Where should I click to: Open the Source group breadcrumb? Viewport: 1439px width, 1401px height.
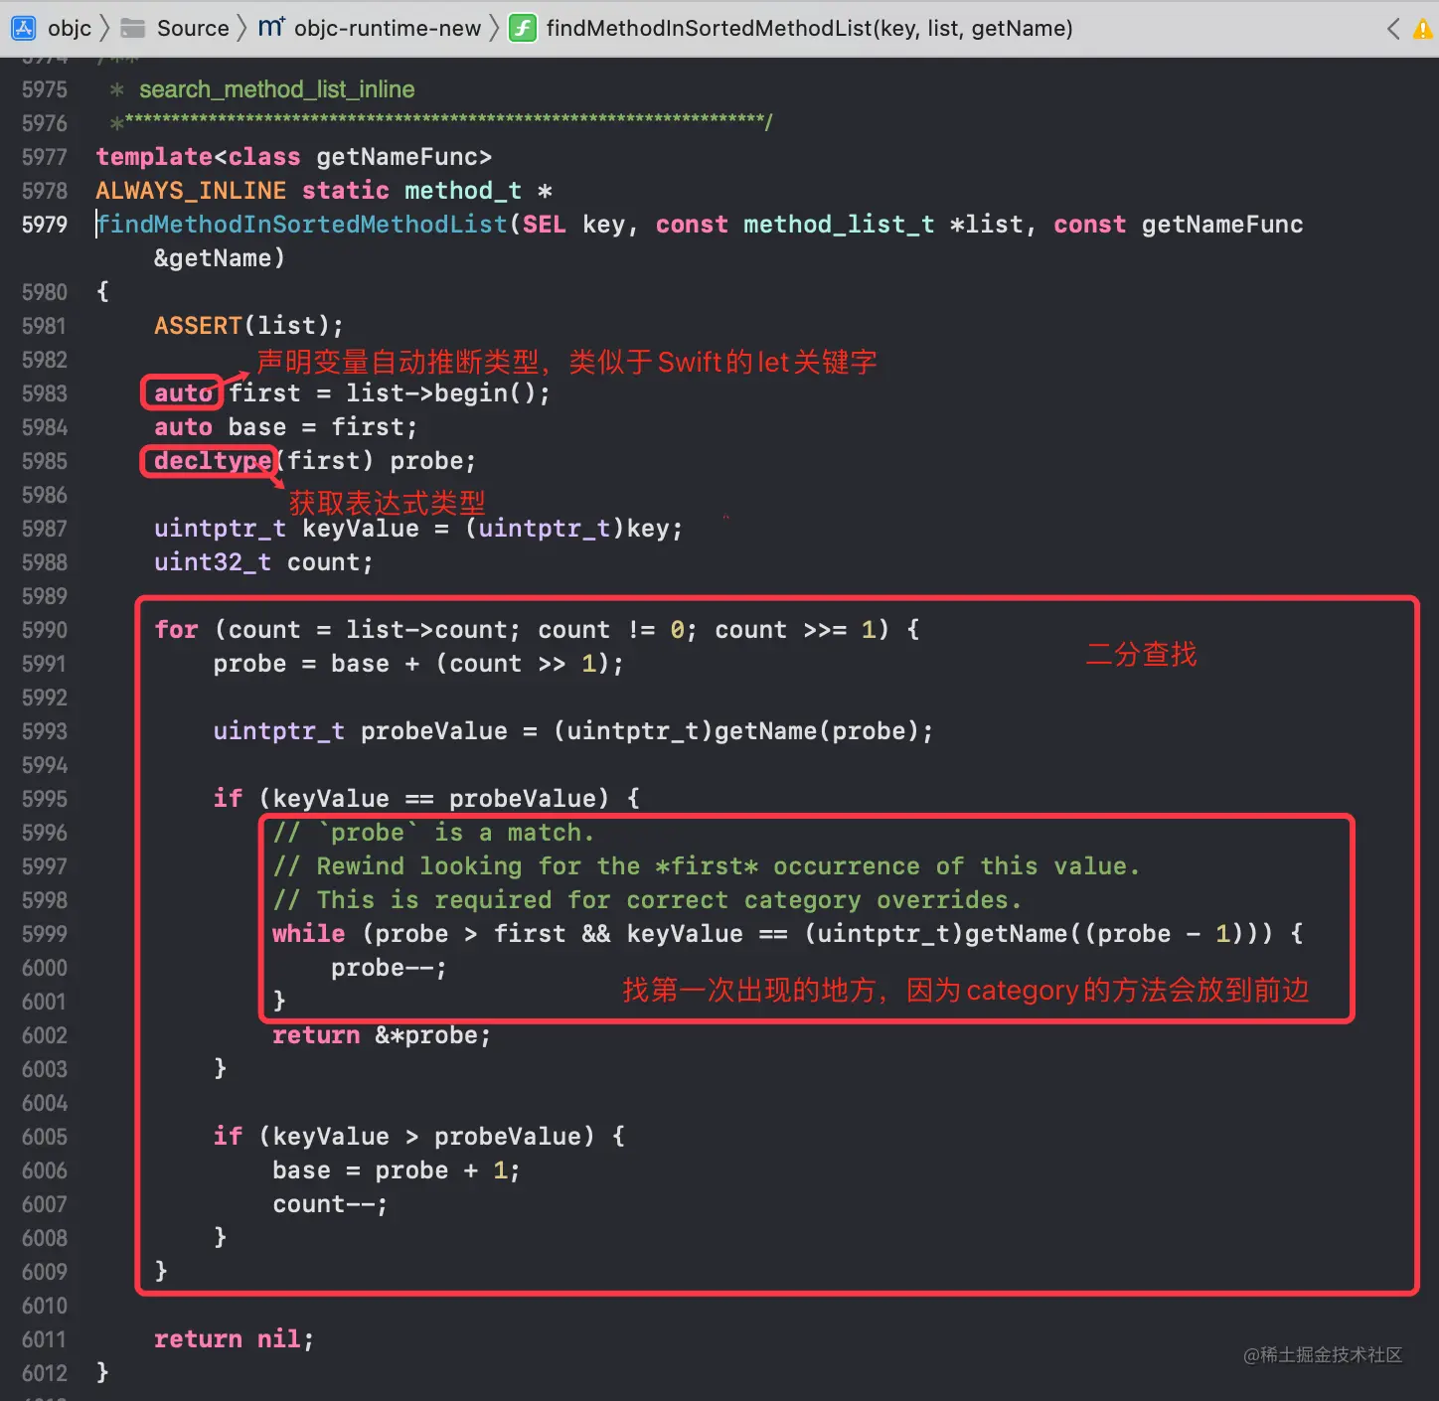point(193,28)
